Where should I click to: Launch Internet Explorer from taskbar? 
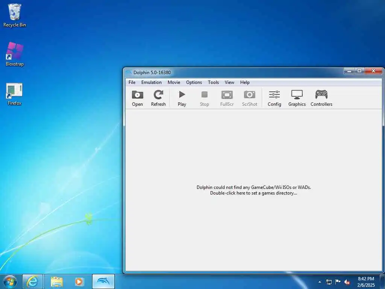32,281
